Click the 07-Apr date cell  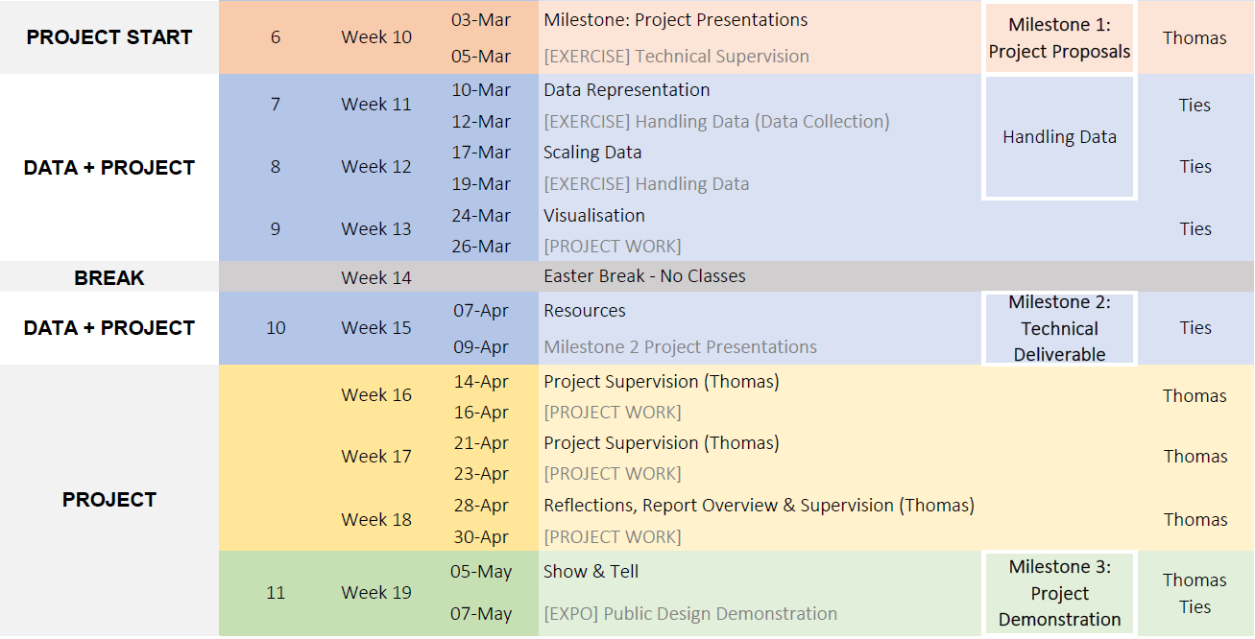pyautogui.click(x=481, y=311)
